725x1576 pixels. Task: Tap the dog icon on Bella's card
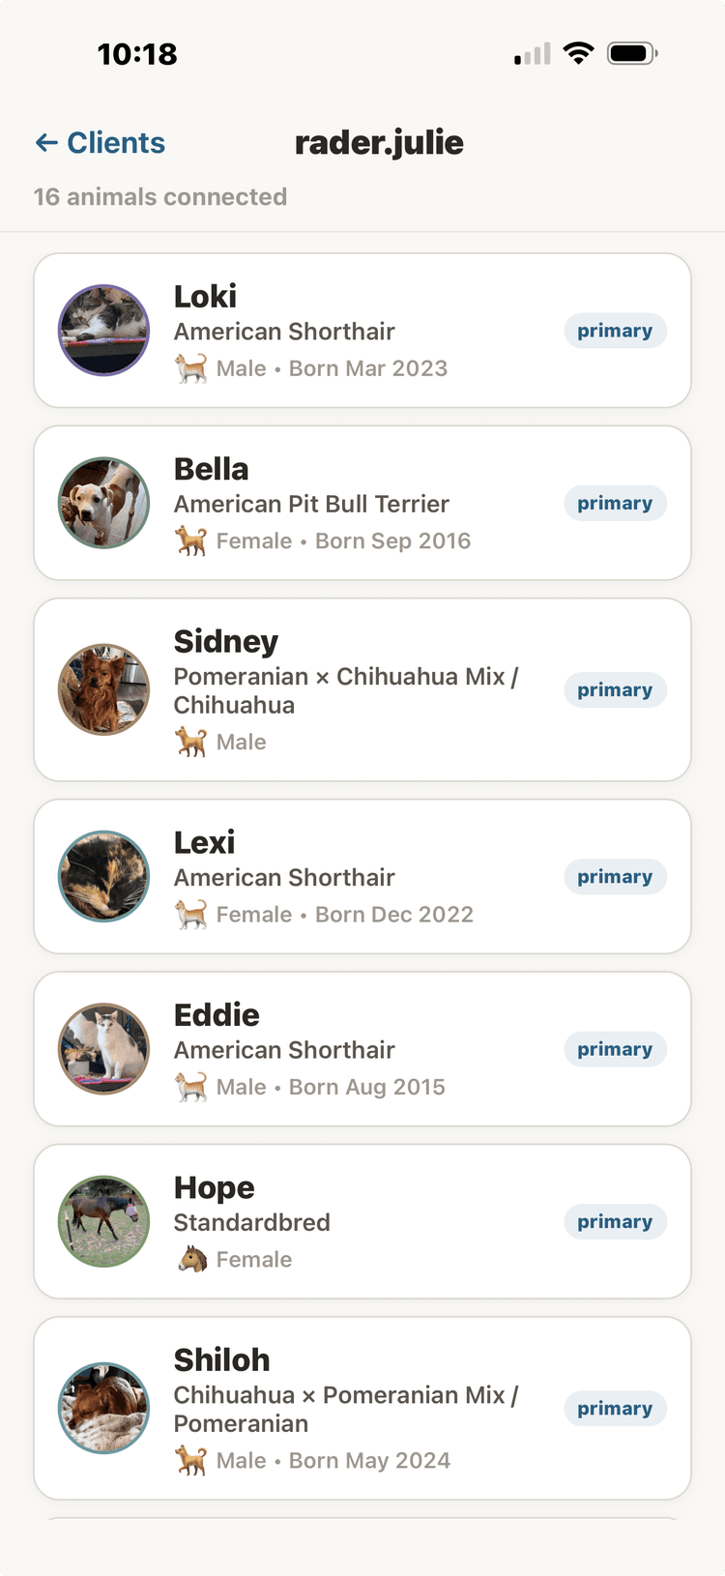(190, 540)
